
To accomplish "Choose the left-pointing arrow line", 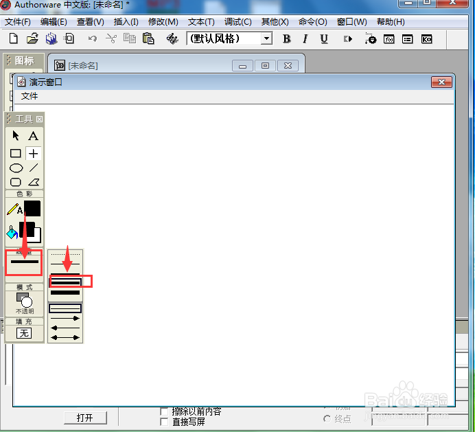I will 65,328.
